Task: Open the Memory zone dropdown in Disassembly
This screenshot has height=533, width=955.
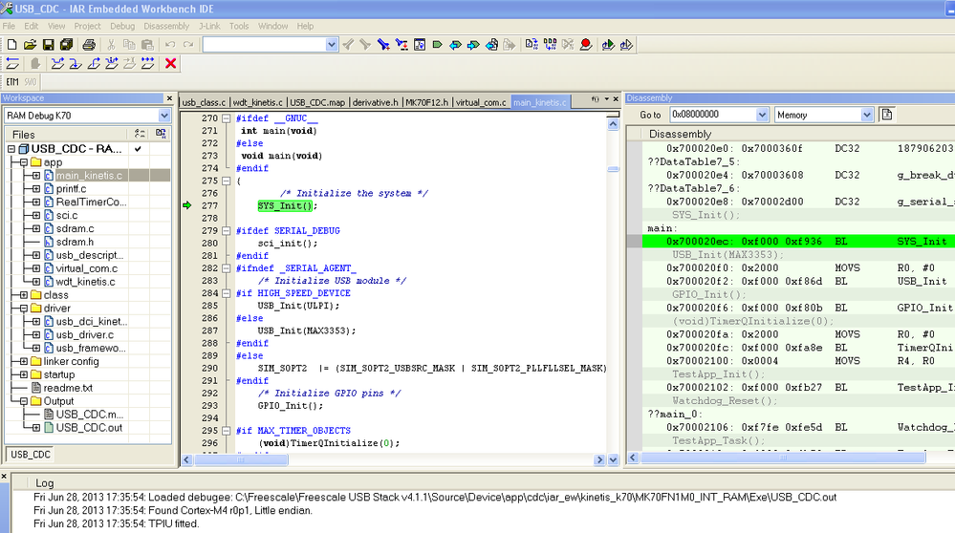Action: [866, 115]
